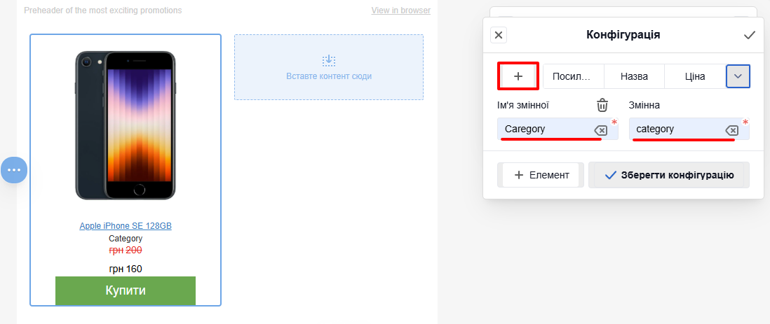Viewport: 770px width, 324px height.
Task: Click the Вставте контент сюди placeholder
Action: tap(328, 67)
